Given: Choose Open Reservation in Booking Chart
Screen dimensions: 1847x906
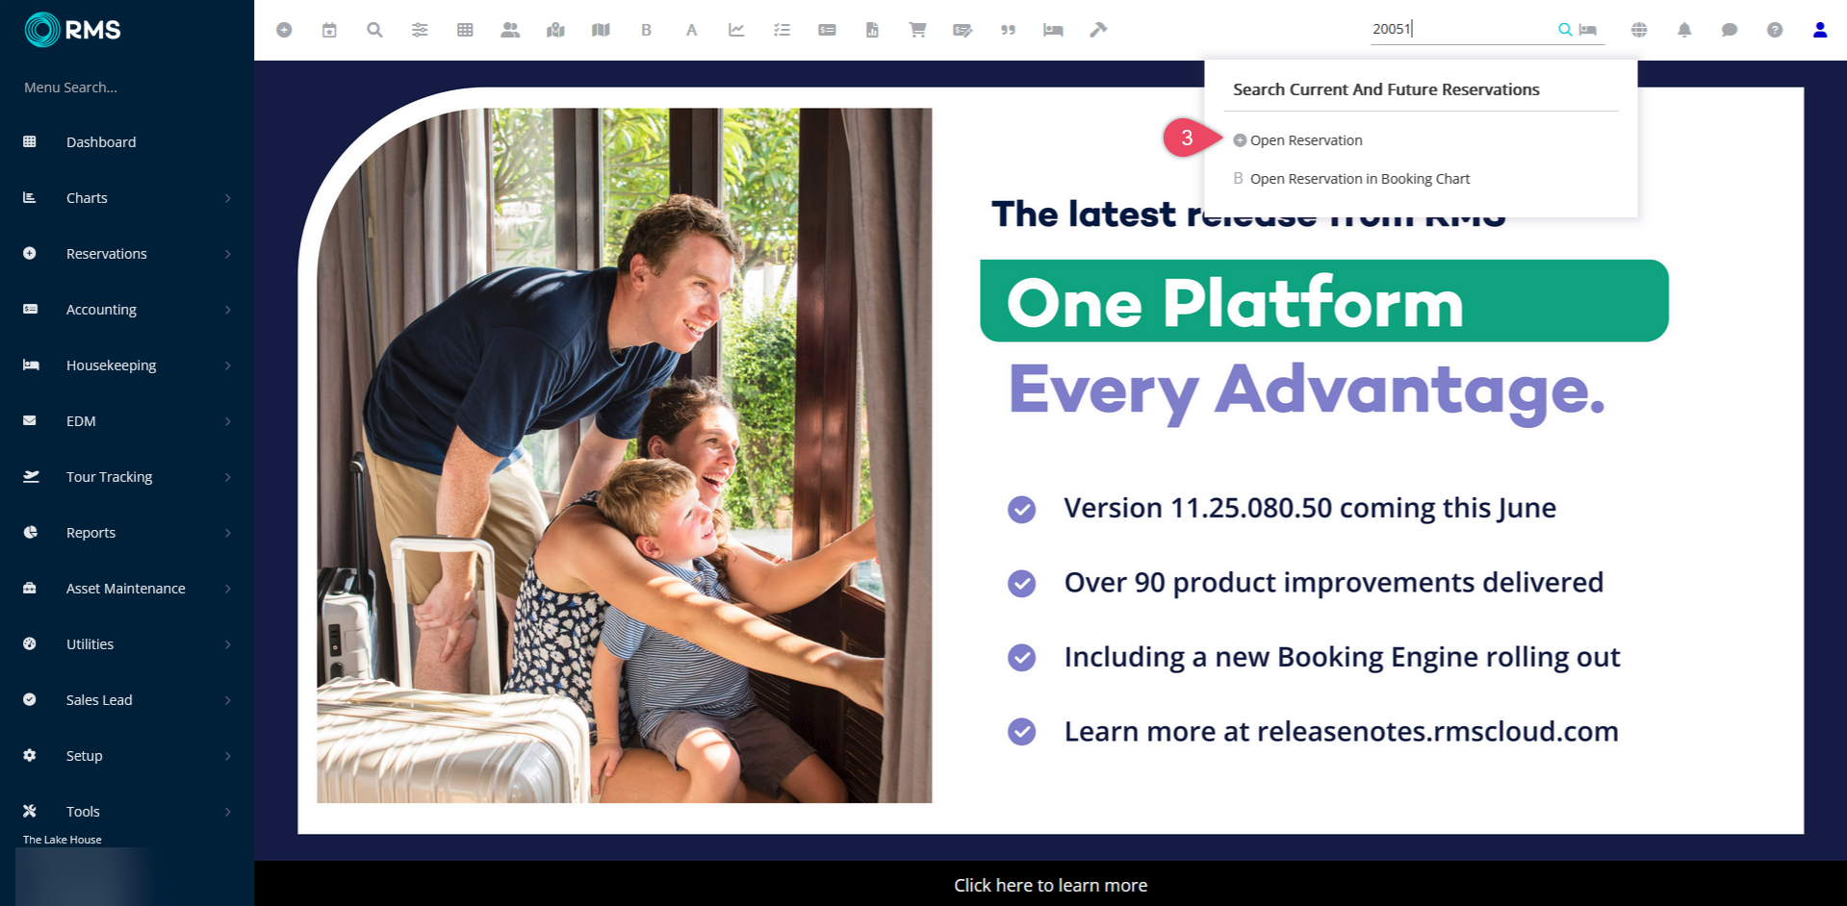Looking at the screenshot, I should pos(1359,179).
